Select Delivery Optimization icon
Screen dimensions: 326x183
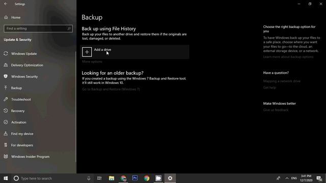click(6, 65)
